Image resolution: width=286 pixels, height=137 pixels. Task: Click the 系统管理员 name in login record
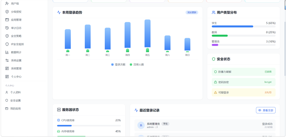pos(153,124)
